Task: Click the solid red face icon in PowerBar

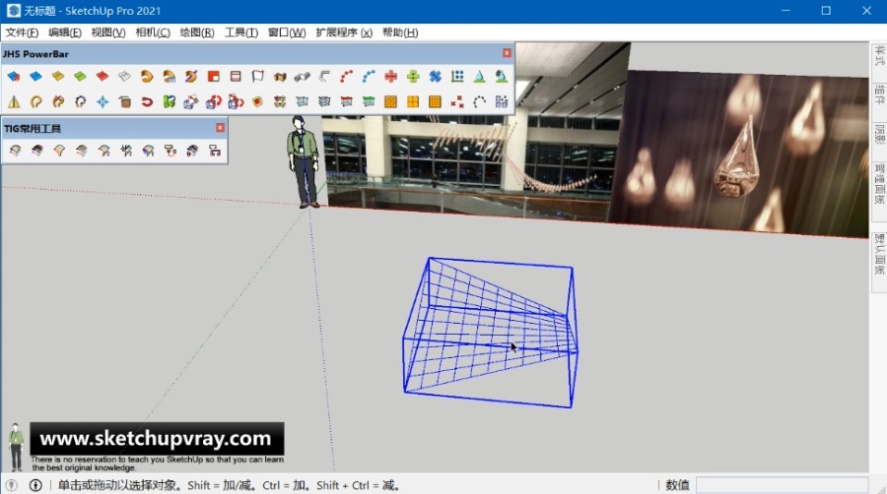Action: tap(102, 76)
